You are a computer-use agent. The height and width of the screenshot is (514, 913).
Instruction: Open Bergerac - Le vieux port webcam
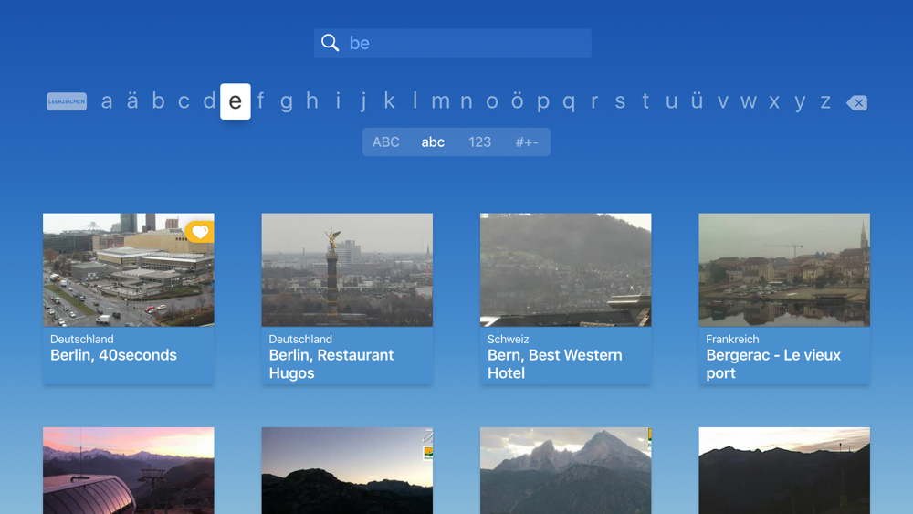pos(784,299)
